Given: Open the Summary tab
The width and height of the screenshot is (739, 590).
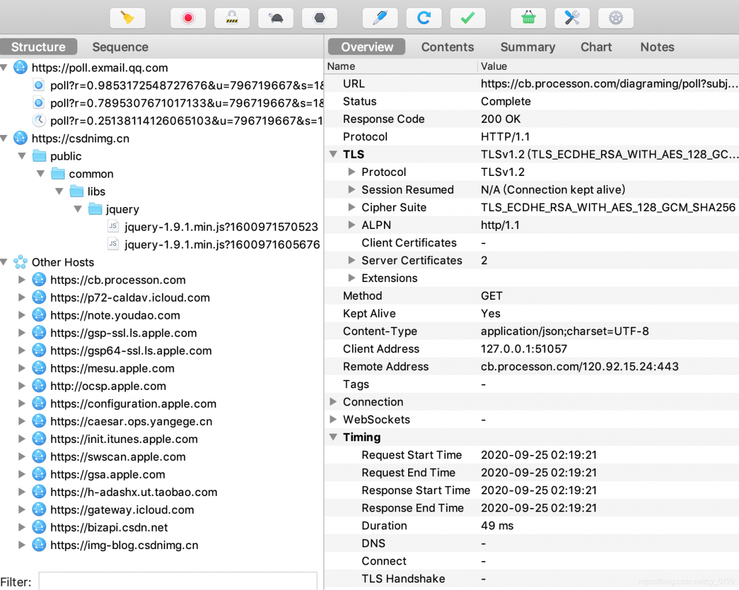Looking at the screenshot, I should click(528, 47).
